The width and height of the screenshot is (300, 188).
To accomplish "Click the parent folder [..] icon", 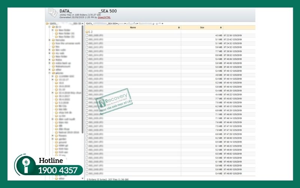I will 87,32.
